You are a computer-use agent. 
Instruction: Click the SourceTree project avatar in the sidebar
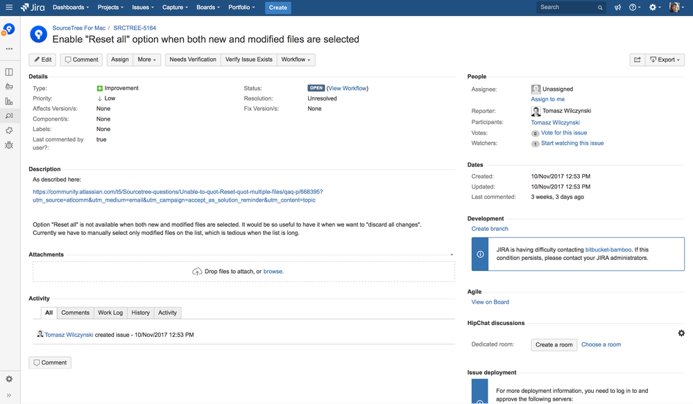(x=9, y=30)
